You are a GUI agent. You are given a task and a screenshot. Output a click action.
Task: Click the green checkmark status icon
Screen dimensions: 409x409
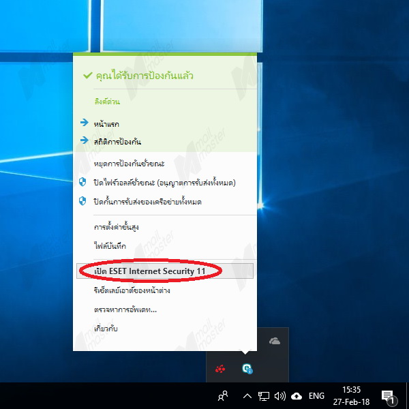pyautogui.click(x=88, y=75)
